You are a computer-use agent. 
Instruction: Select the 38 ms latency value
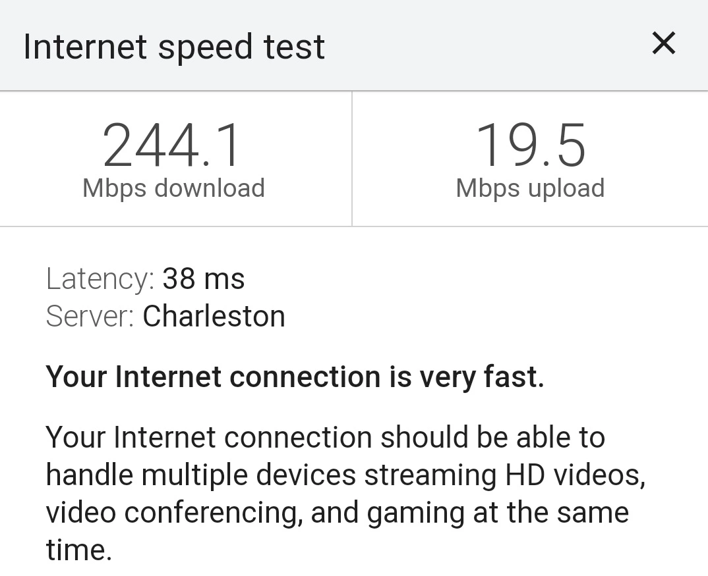204,278
